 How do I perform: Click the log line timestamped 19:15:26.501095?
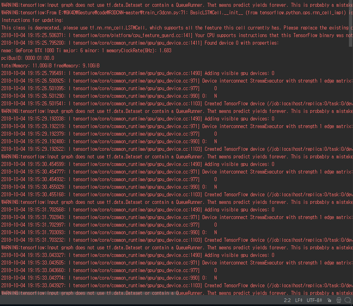tap(109, 88)
